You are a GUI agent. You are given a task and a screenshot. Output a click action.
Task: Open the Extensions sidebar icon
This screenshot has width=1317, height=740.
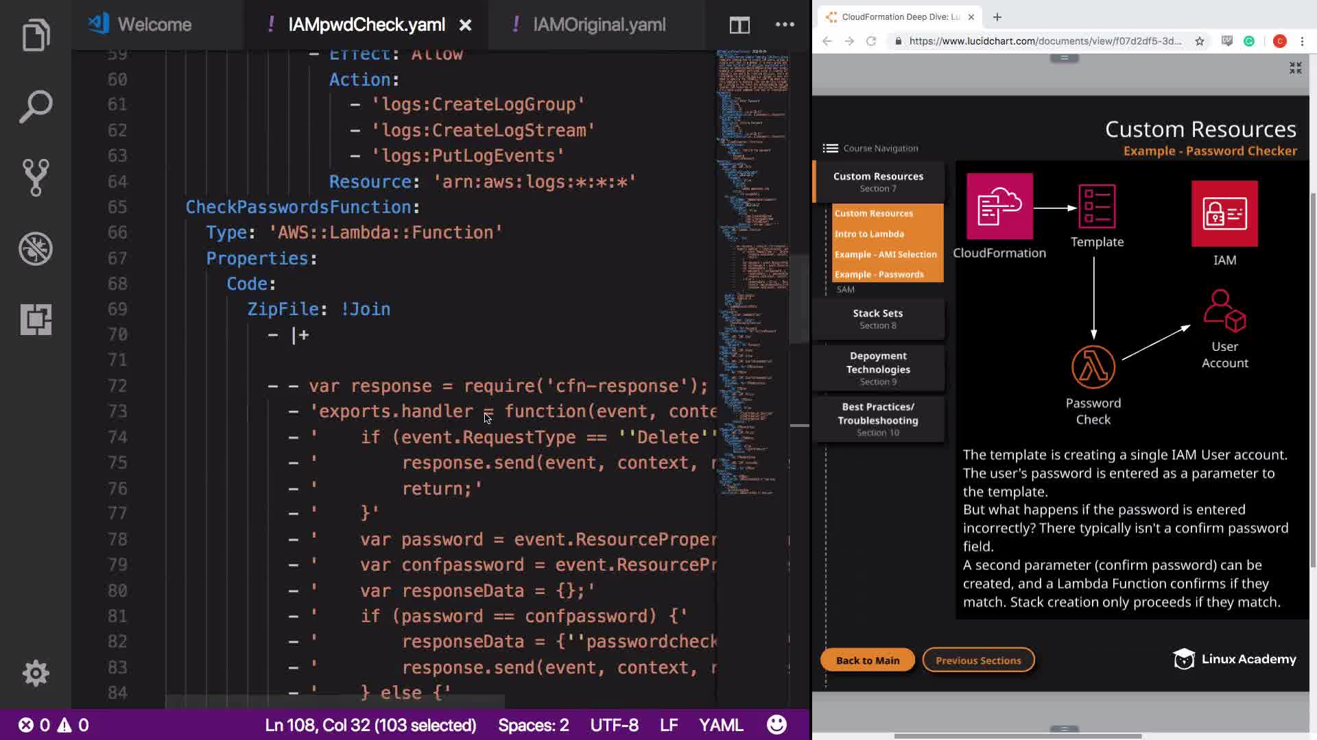36,319
